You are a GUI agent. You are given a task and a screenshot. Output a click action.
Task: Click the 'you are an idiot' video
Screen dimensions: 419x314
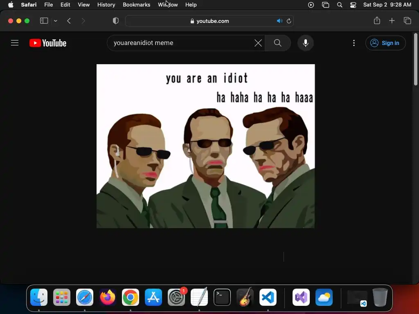click(205, 146)
